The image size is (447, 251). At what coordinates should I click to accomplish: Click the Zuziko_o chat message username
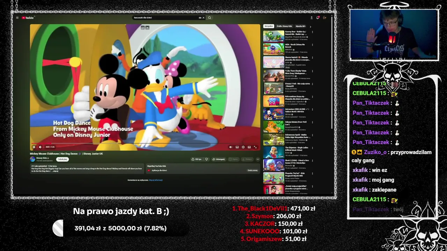375,152
